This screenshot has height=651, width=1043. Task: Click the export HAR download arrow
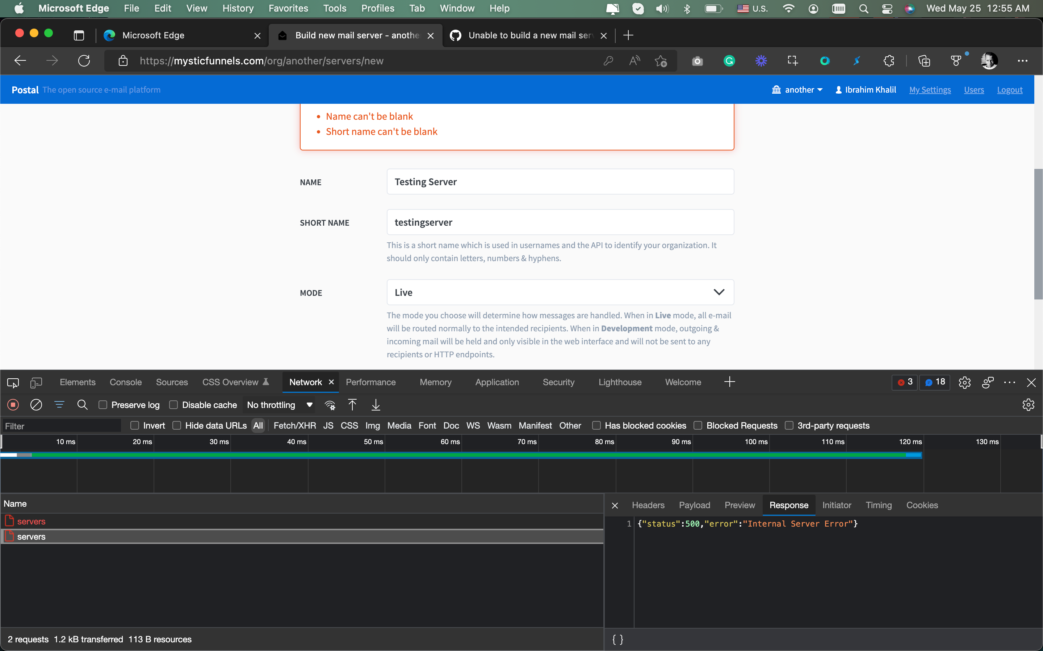pos(376,405)
